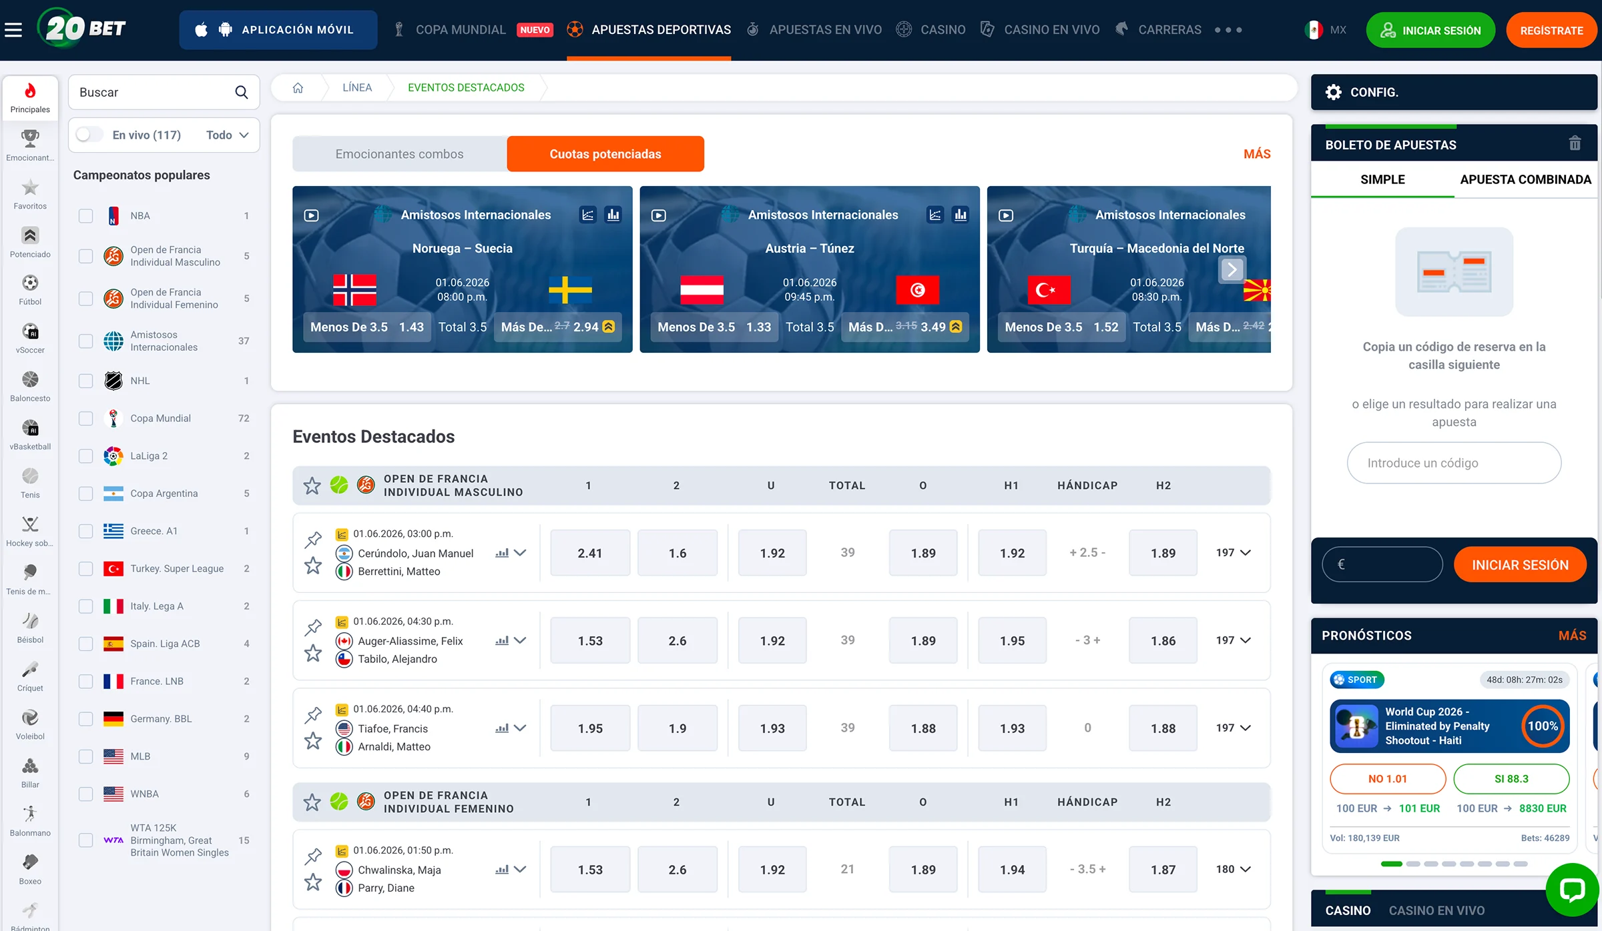
Task: Expand stats chevron for Chwalinska match
Action: (x=521, y=869)
